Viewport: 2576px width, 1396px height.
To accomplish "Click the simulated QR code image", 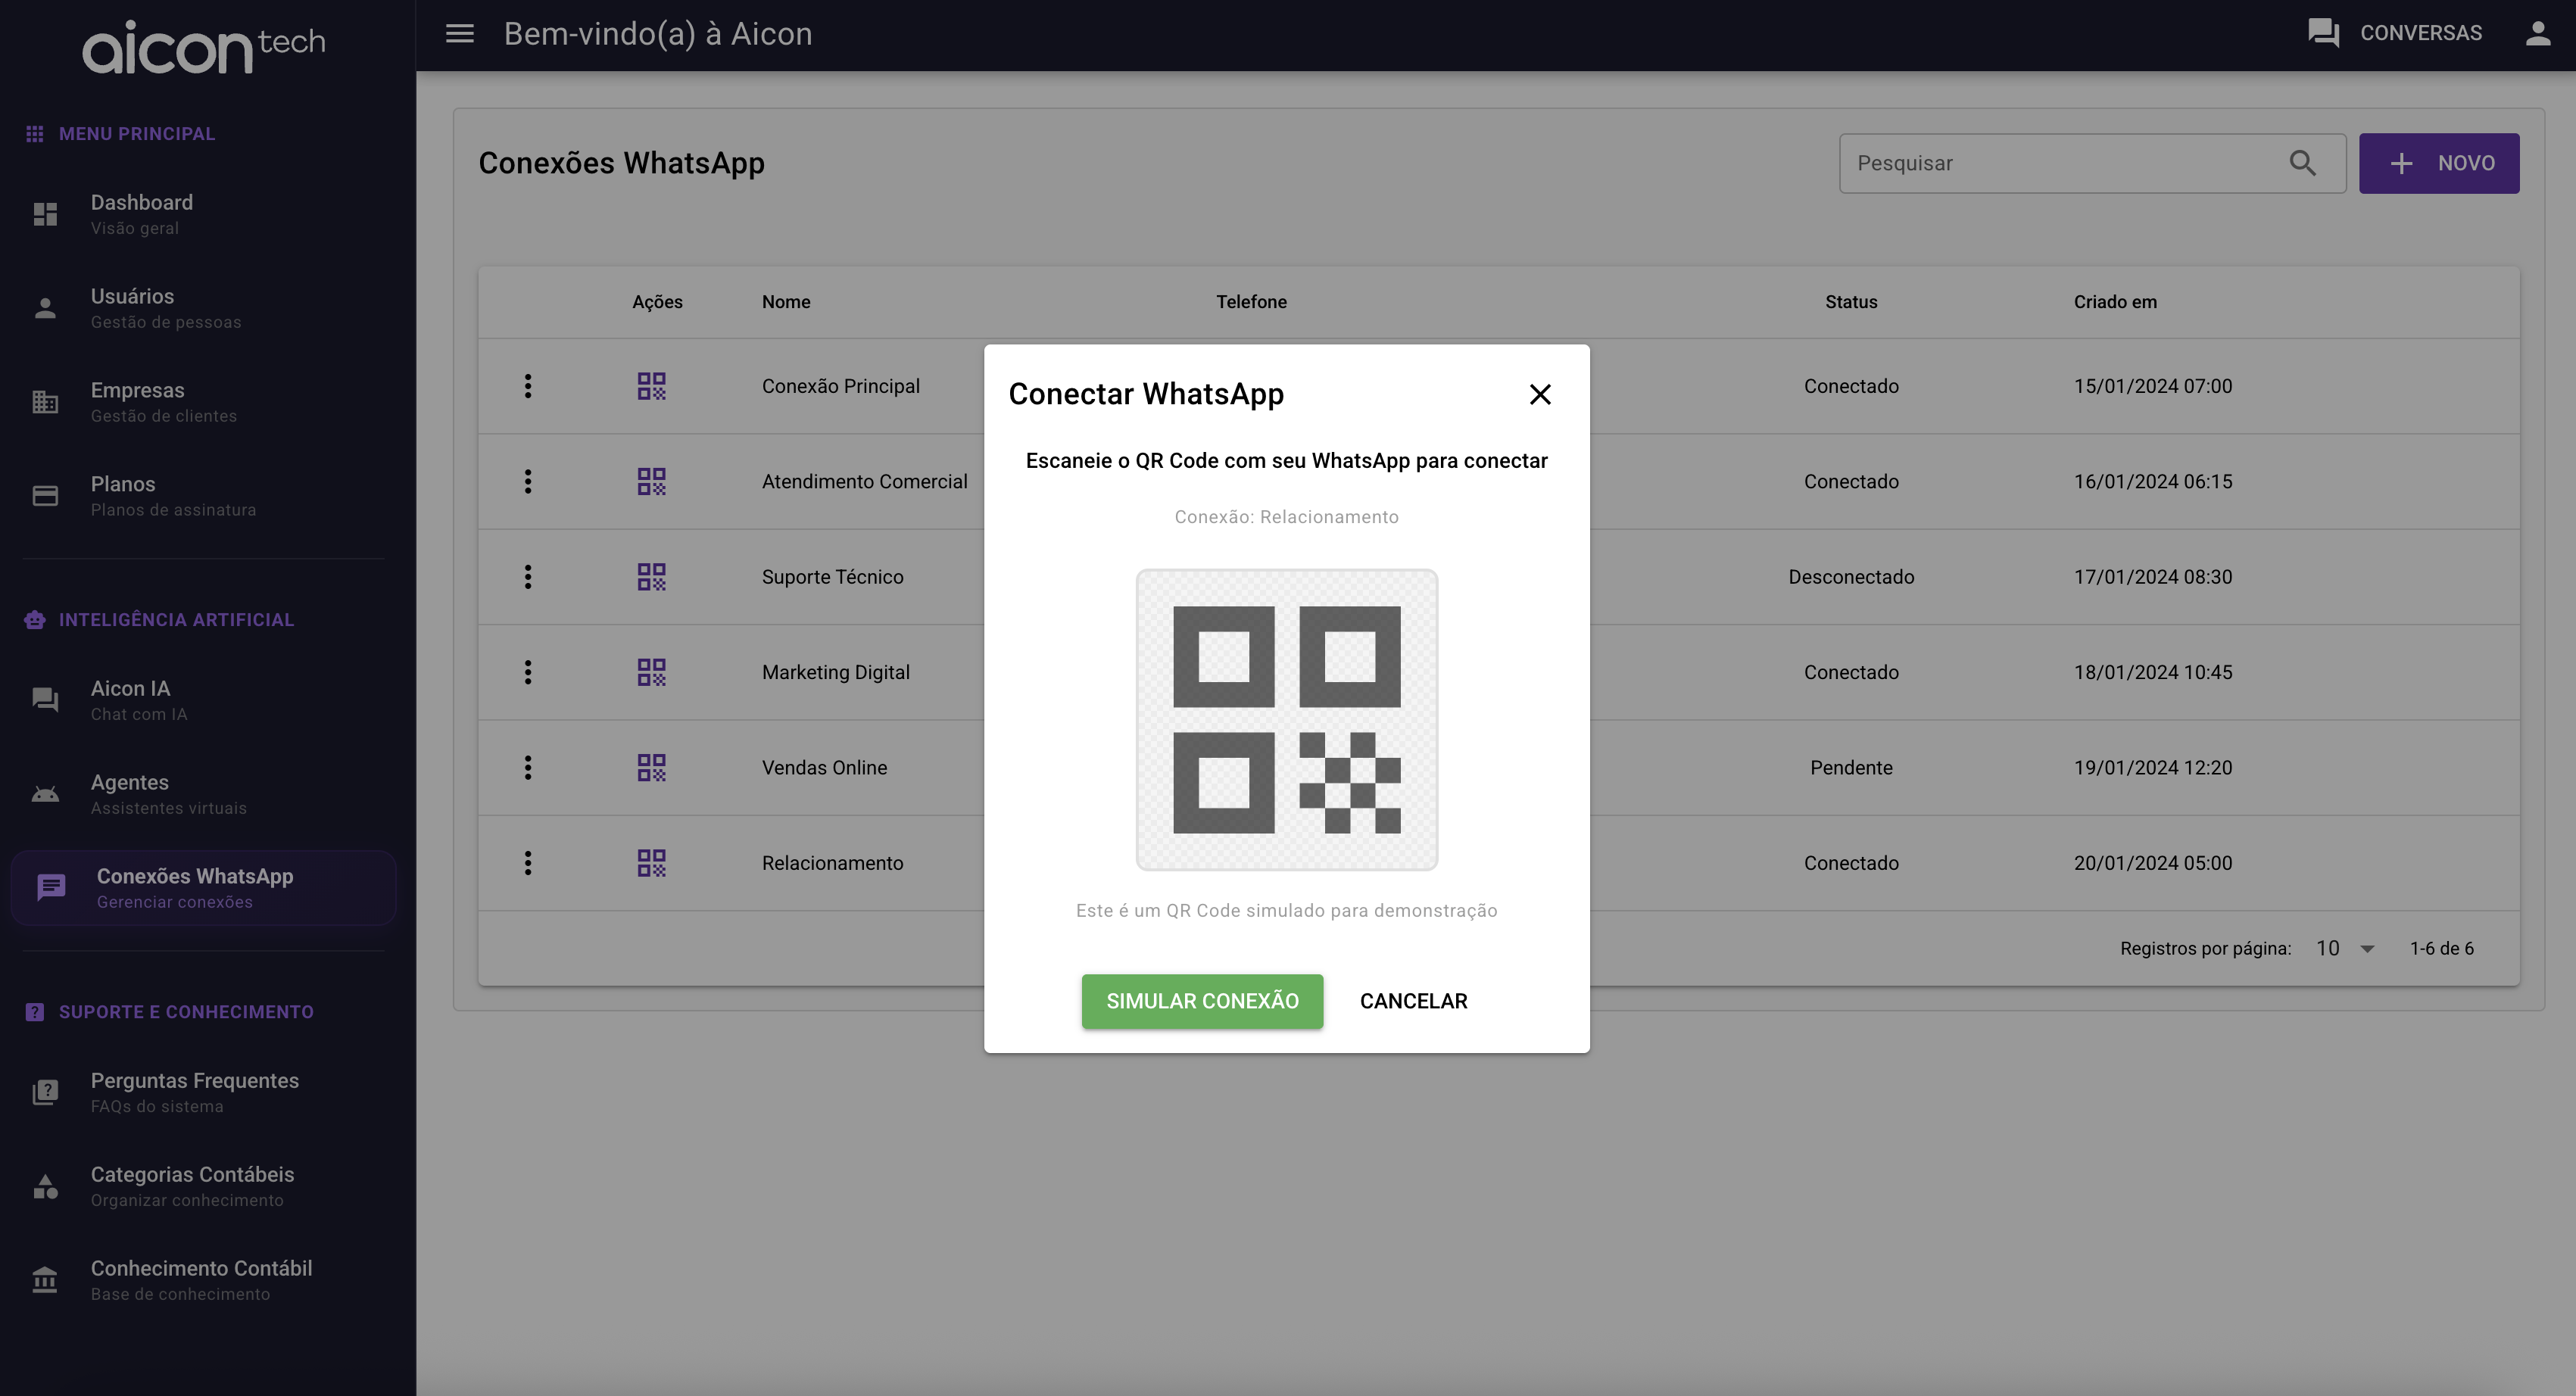I will (x=1286, y=720).
